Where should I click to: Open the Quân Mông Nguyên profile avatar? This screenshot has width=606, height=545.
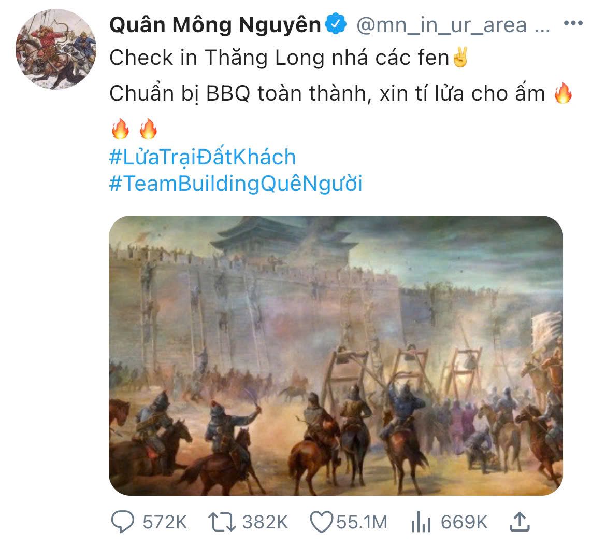point(56,49)
